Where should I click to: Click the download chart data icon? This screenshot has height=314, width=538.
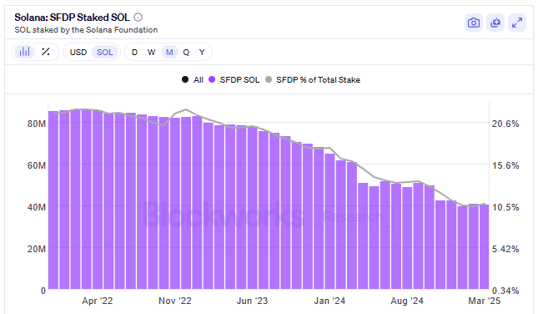[x=495, y=23]
